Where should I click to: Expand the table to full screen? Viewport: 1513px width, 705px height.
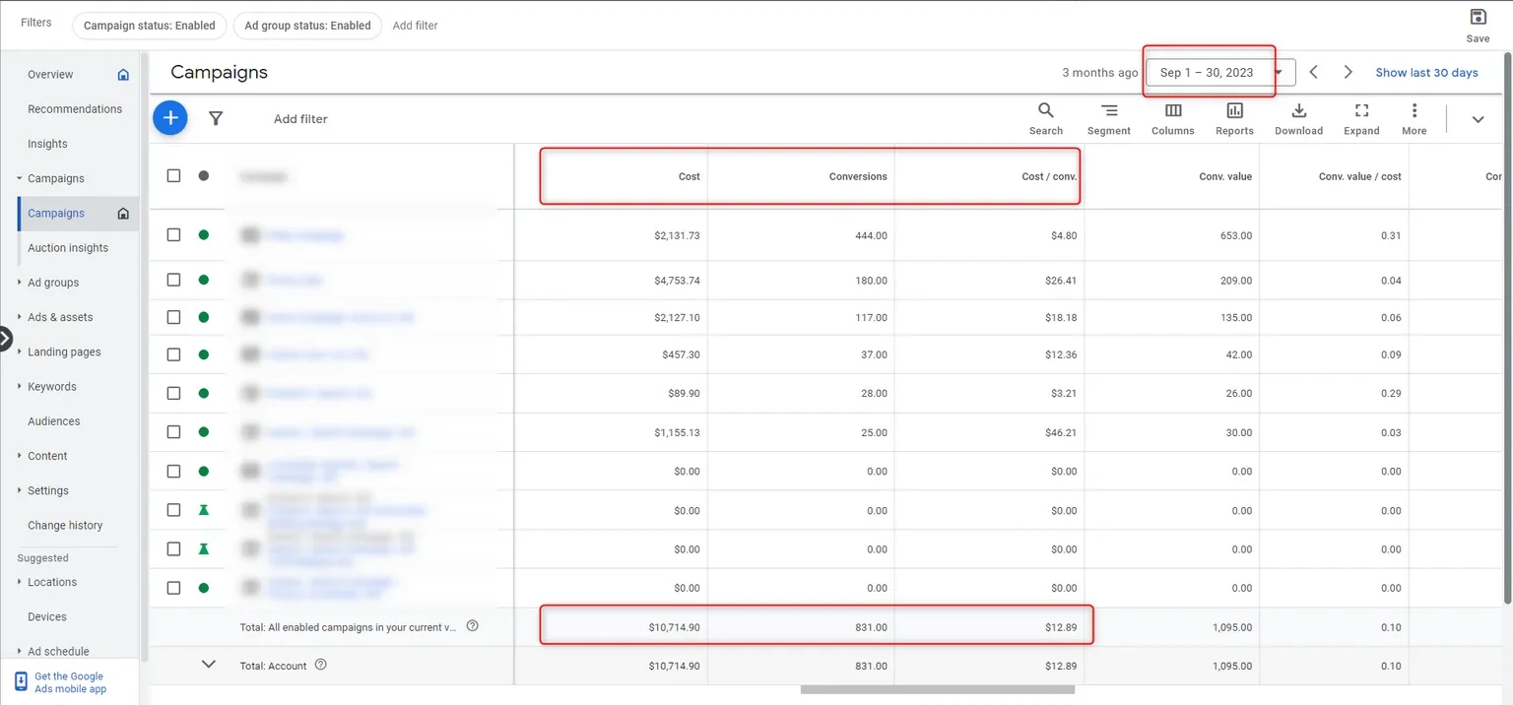coord(1361,118)
